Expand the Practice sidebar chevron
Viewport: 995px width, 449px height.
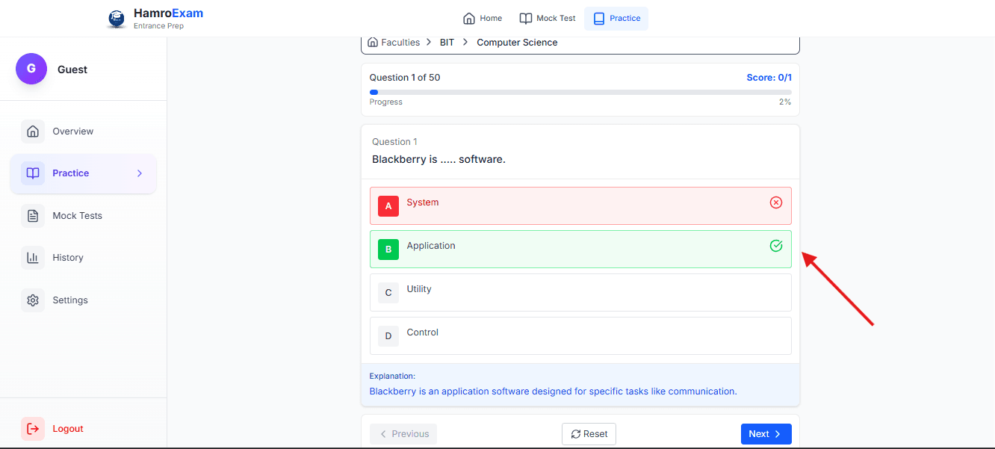click(x=140, y=173)
